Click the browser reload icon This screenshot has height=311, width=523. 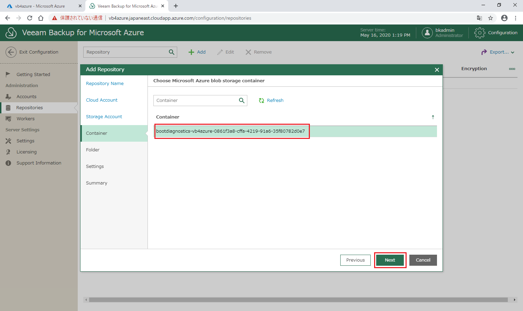[x=30, y=18]
